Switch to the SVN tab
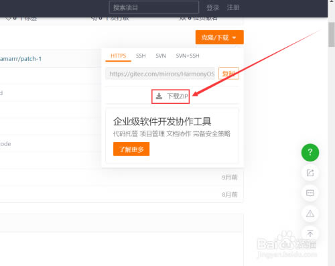Viewport: 335px width, 266px height. [161, 56]
